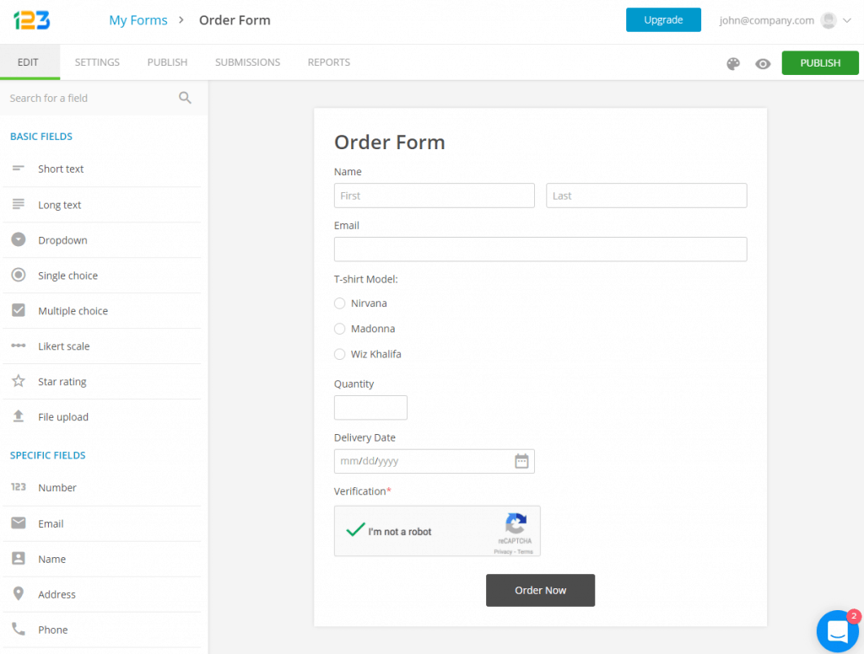Select the Multiple choice field label
The height and width of the screenshot is (654, 864).
point(73,310)
